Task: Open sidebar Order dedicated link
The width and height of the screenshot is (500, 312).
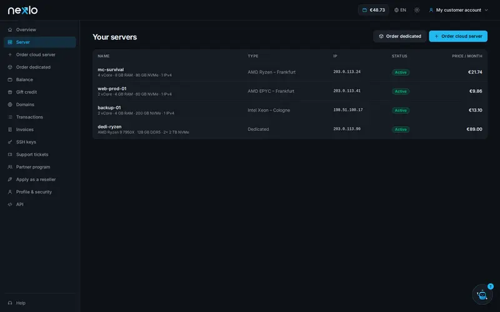Action: point(40,67)
